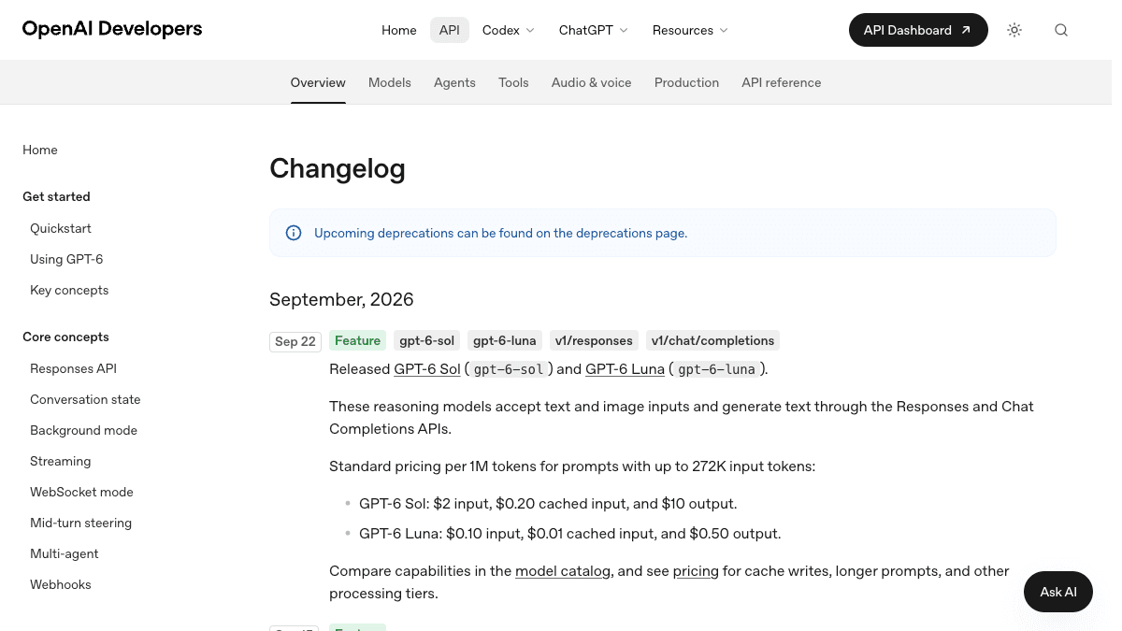The width and height of the screenshot is (1122, 631).
Task: Open the model catalog link
Action: [563, 570]
